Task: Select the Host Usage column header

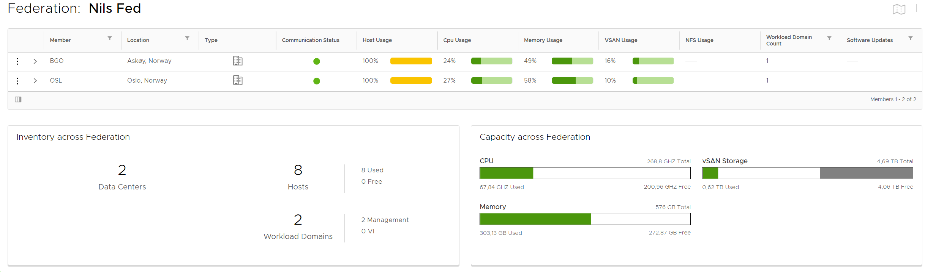Action: pyautogui.click(x=377, y=40)
